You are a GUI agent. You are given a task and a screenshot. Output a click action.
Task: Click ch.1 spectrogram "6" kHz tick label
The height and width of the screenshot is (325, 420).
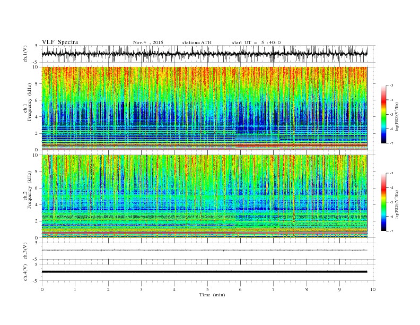[x=37, y=100]
